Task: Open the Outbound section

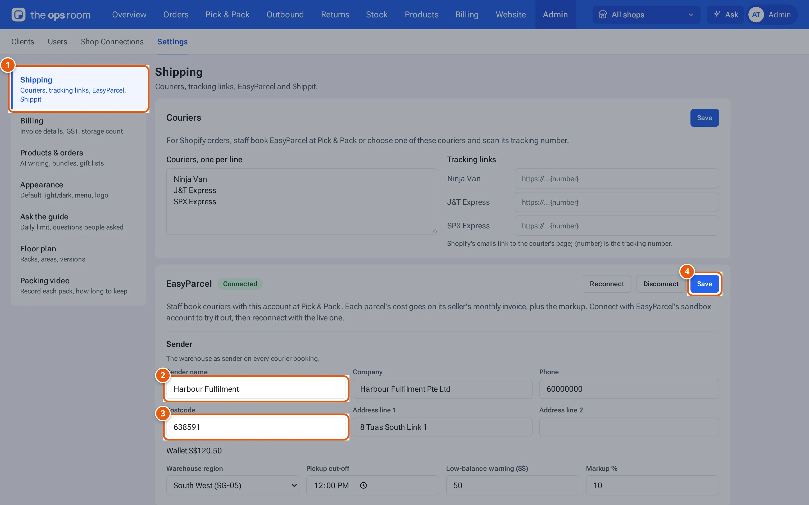Action: coord(285,15)
